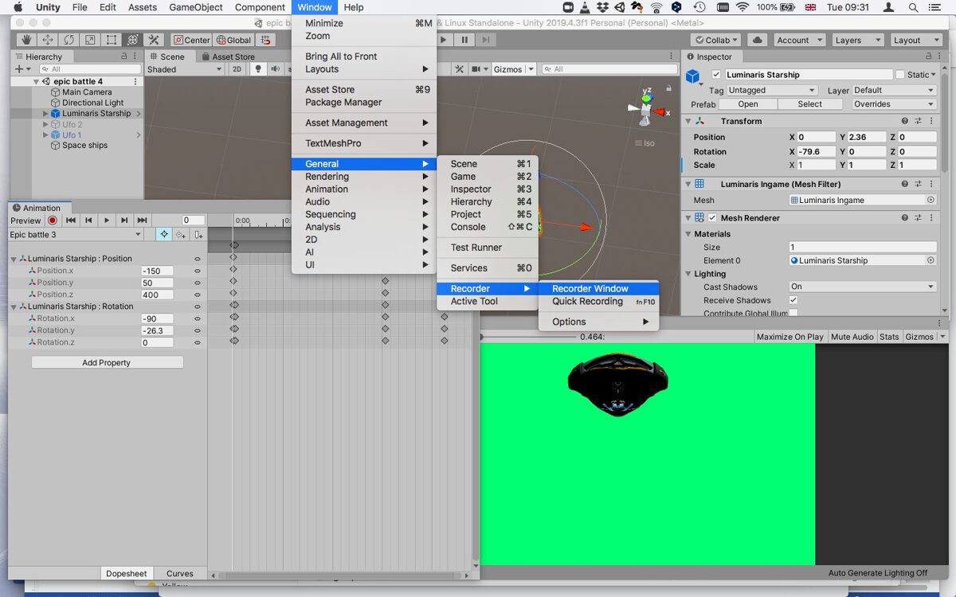
Task: Open Transform component help icon
Action: [x=905, y=121]
